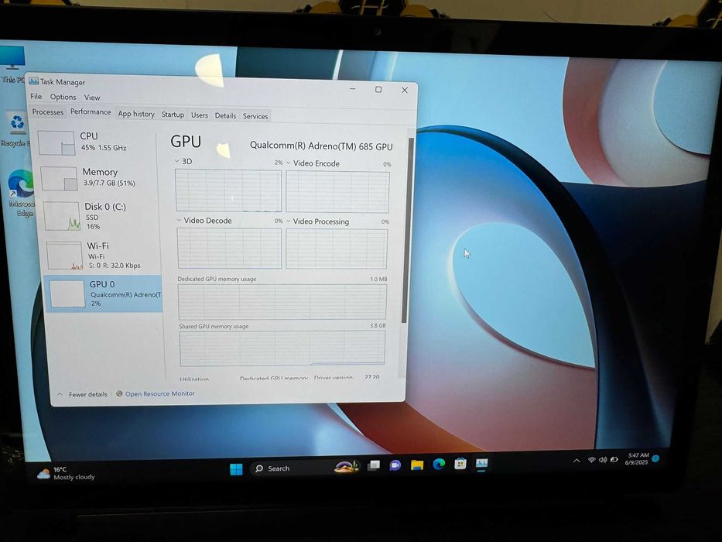Click the Wi-Fi icon in system tray

click(x=592, y=460)
